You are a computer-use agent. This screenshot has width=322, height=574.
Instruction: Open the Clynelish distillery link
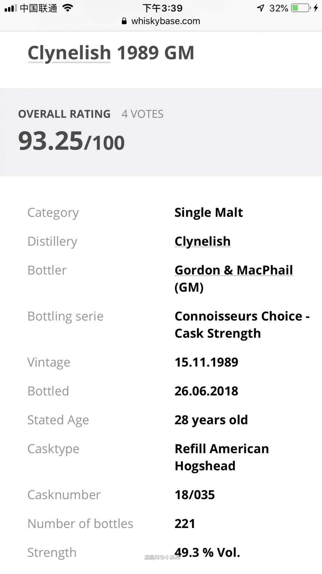point(202,241)
